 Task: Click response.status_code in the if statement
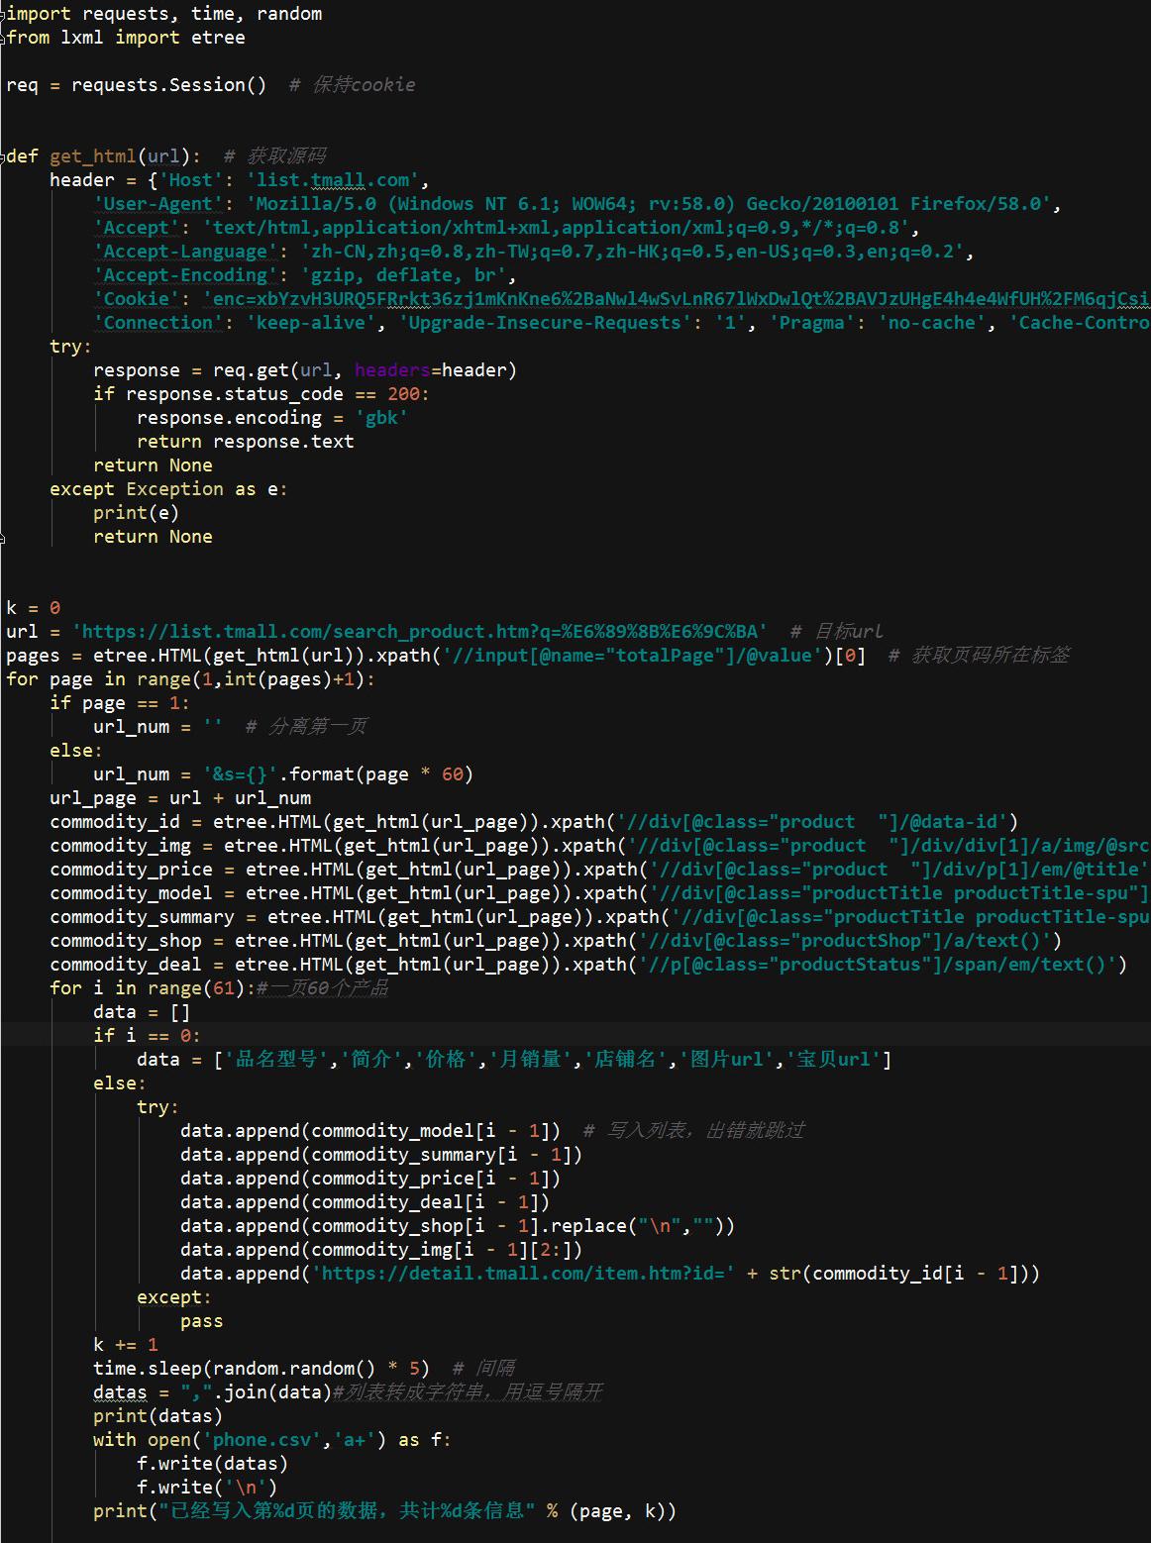pyautogui.click(x=235, y=394)
